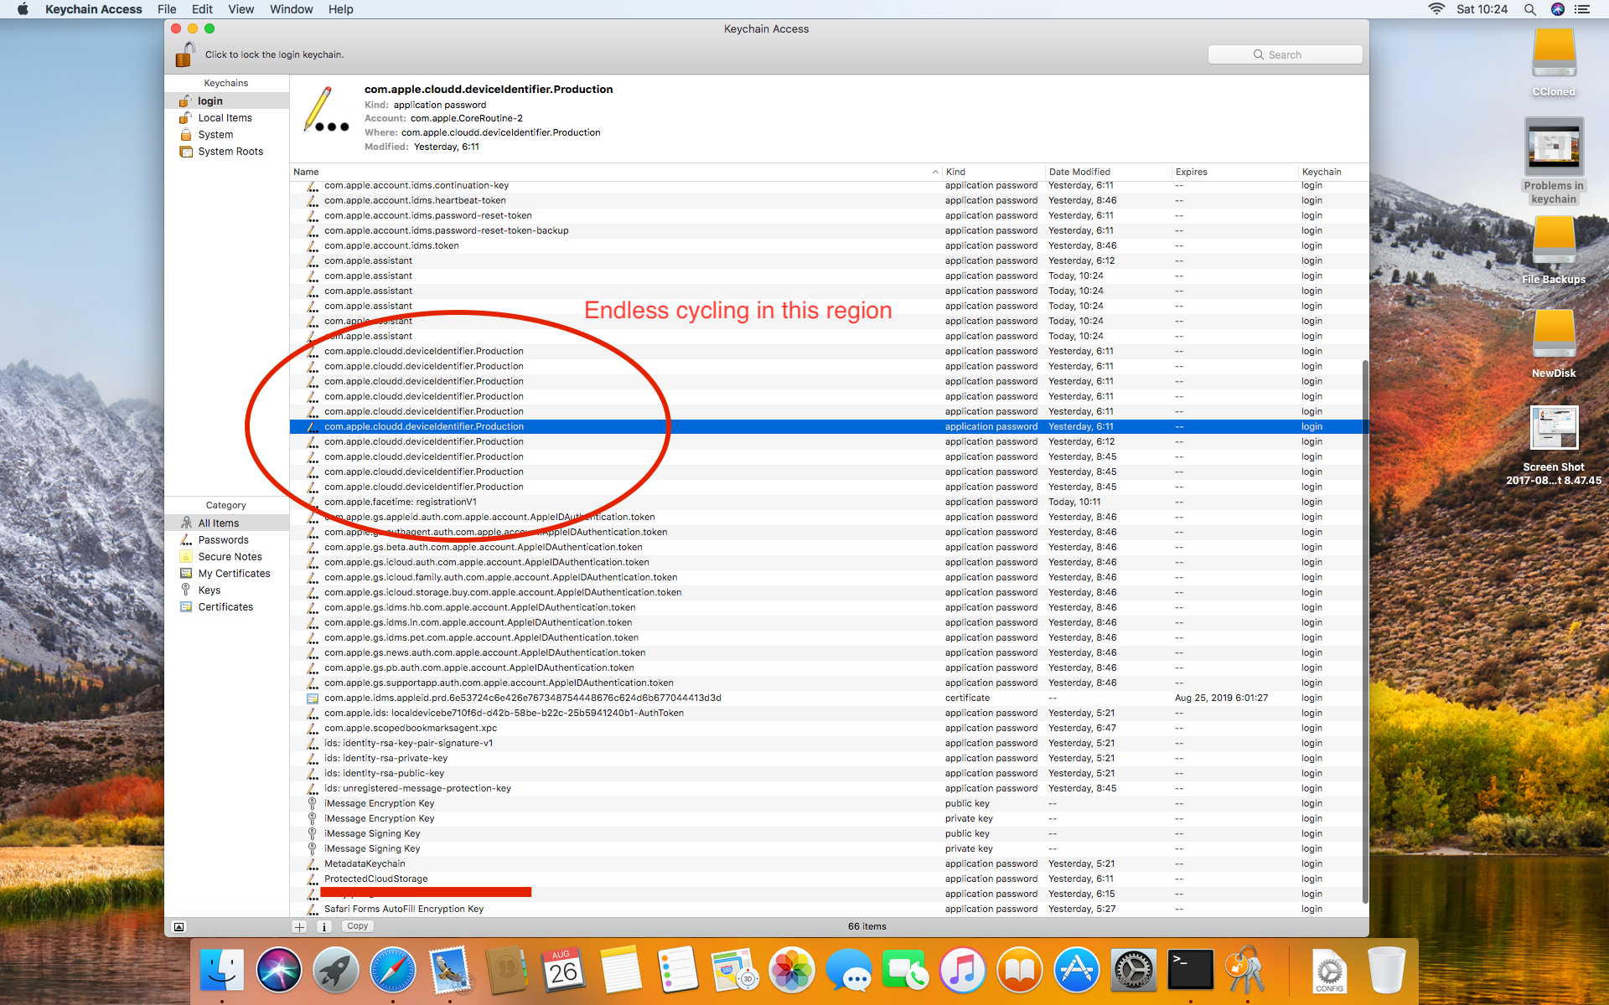Select com.apple.account.idms.heartbeat-token row
The height and width of the screenshot is (1005, 1609).
tap(829, 201)
